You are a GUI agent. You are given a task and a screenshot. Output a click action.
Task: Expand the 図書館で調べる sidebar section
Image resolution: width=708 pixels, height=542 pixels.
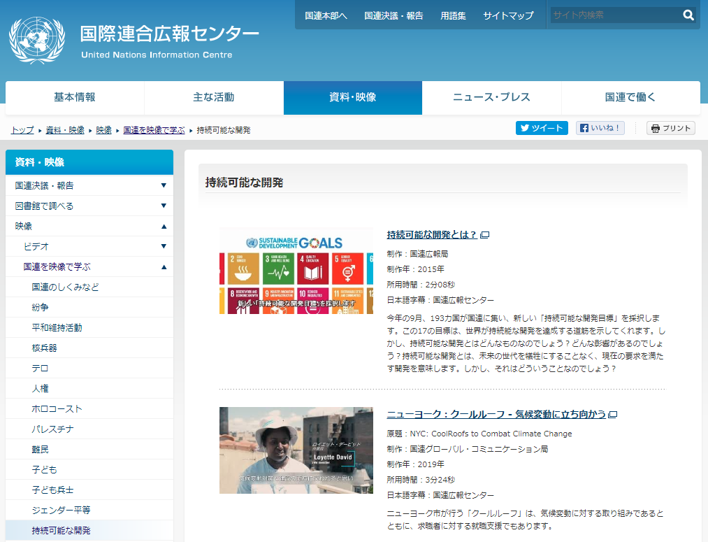coord(164,206)
